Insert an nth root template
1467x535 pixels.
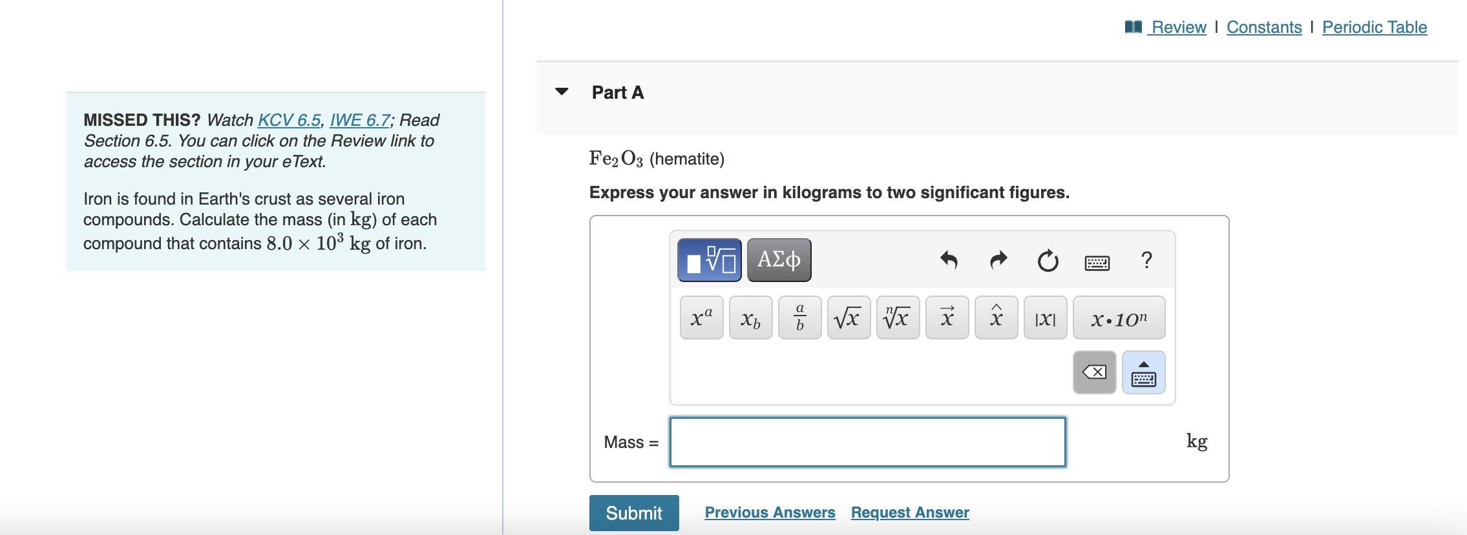(x=898, y=318)
